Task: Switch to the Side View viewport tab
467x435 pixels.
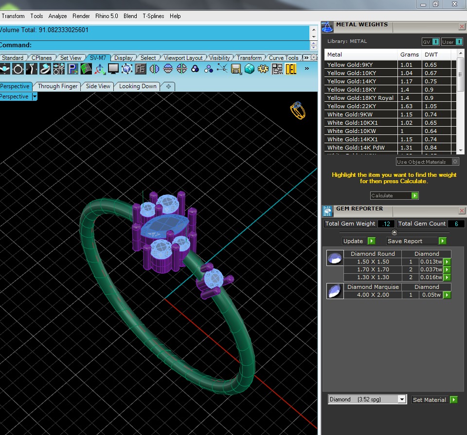Action: (98, 86)
